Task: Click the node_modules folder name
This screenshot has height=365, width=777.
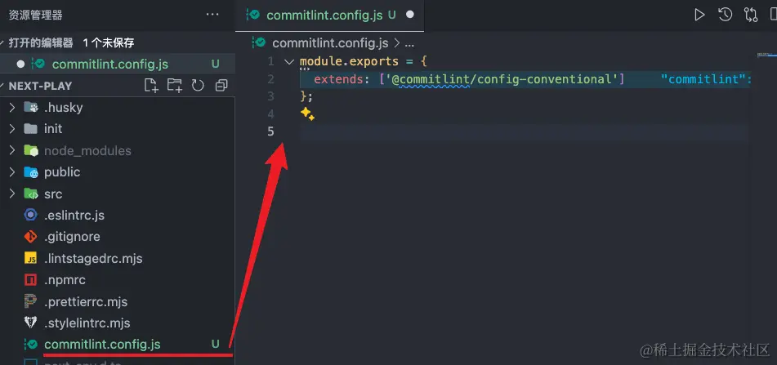Action: (x=87, y=150)
